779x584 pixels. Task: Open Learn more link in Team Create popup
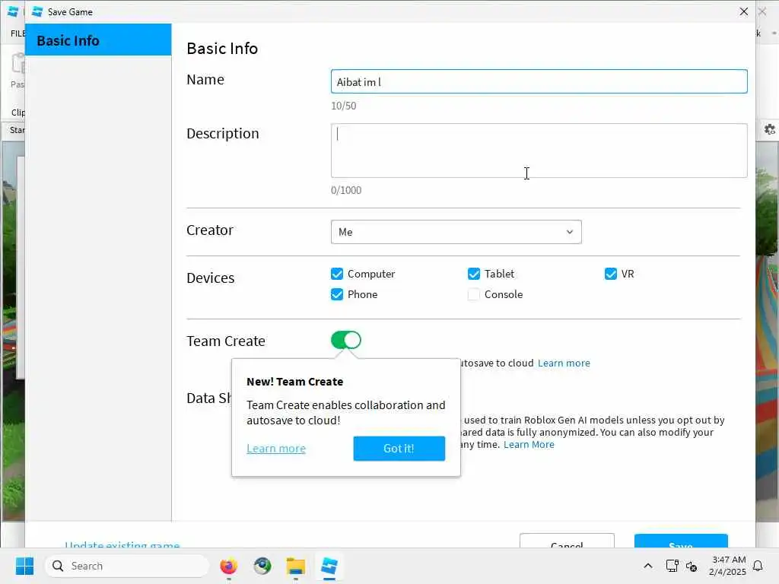click(x=275, y=449)
